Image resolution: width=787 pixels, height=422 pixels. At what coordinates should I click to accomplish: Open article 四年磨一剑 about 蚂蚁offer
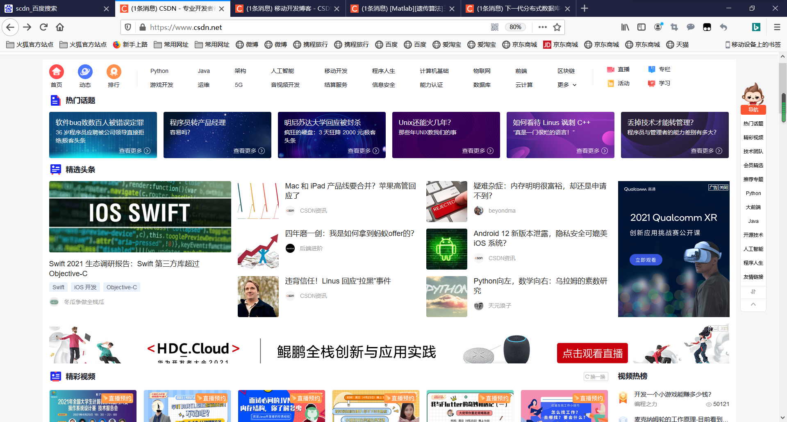350,234
